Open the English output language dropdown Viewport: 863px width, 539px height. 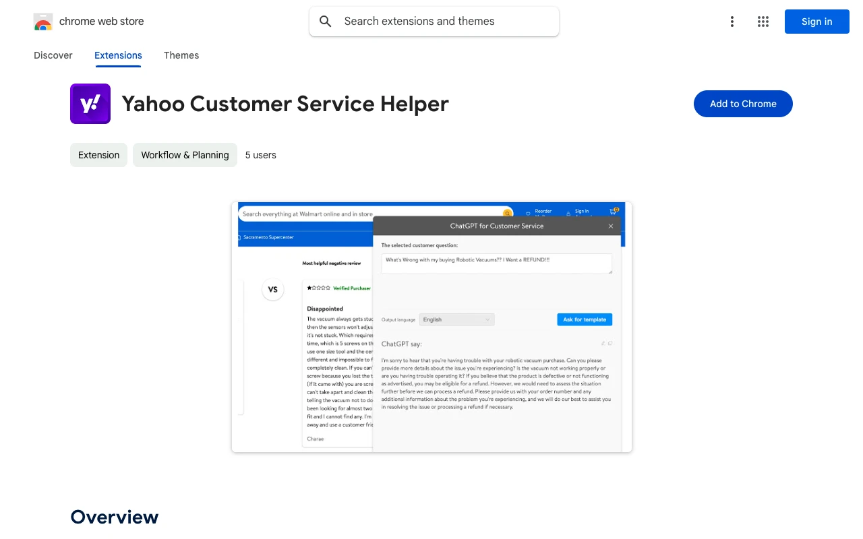(456, 319)
